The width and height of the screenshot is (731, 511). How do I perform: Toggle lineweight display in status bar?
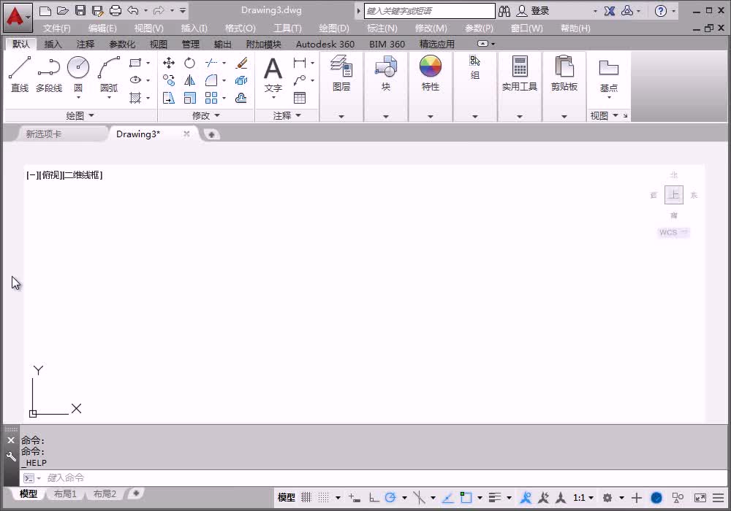[x=495, y=498]
